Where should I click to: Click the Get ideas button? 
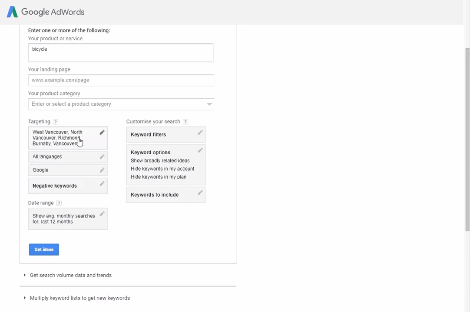coord(44,250)
